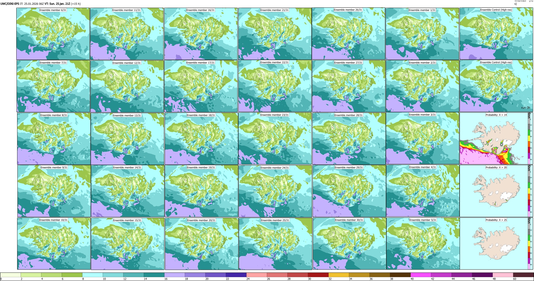This screenshot has height=281, width=534.
Task: Open the Ensemble member 28/31 map
Action: (x=349, y=139)
